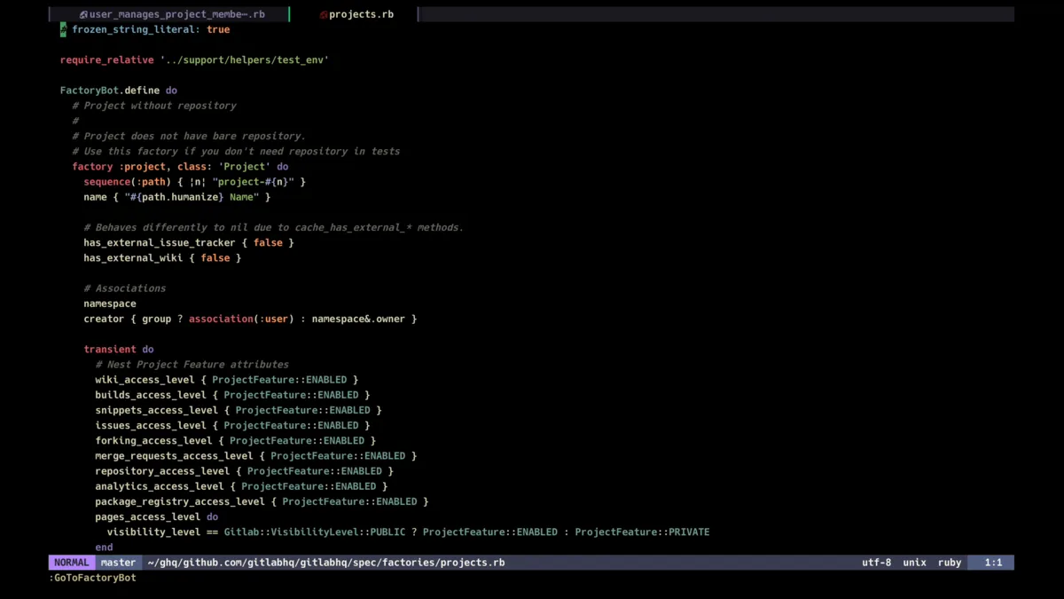Click the analytics_access_level line
Screen dimensions: 1064x599
pyautogui.click(x=242, y=486)
